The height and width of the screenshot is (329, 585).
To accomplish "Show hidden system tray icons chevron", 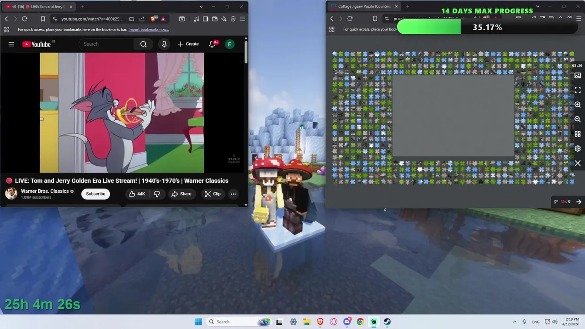I will (514, 322).
